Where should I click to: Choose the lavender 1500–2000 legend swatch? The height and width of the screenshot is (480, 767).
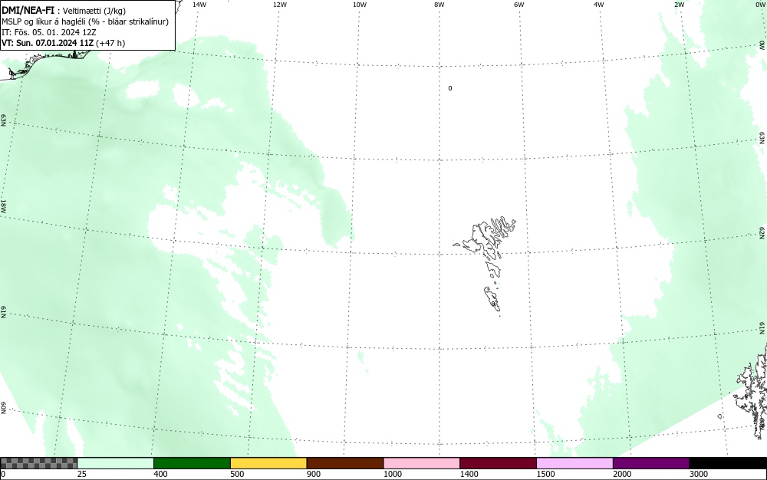click(574, 463)
